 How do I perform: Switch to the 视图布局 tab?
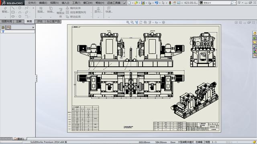[6, 21]
